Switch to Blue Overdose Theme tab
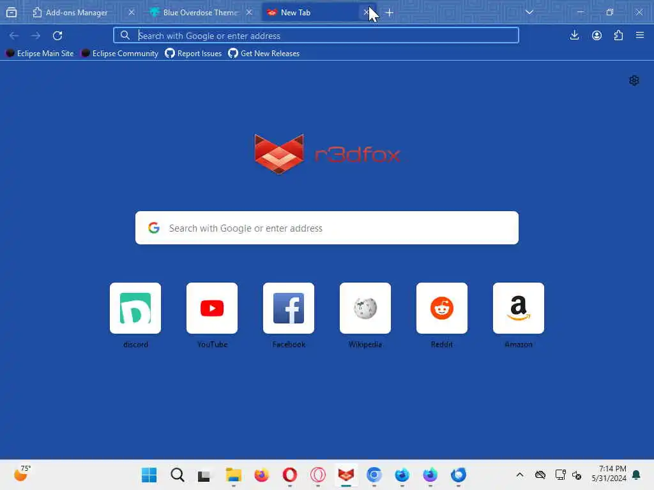This screenshot has width=654, height=490. click(201, 13)
